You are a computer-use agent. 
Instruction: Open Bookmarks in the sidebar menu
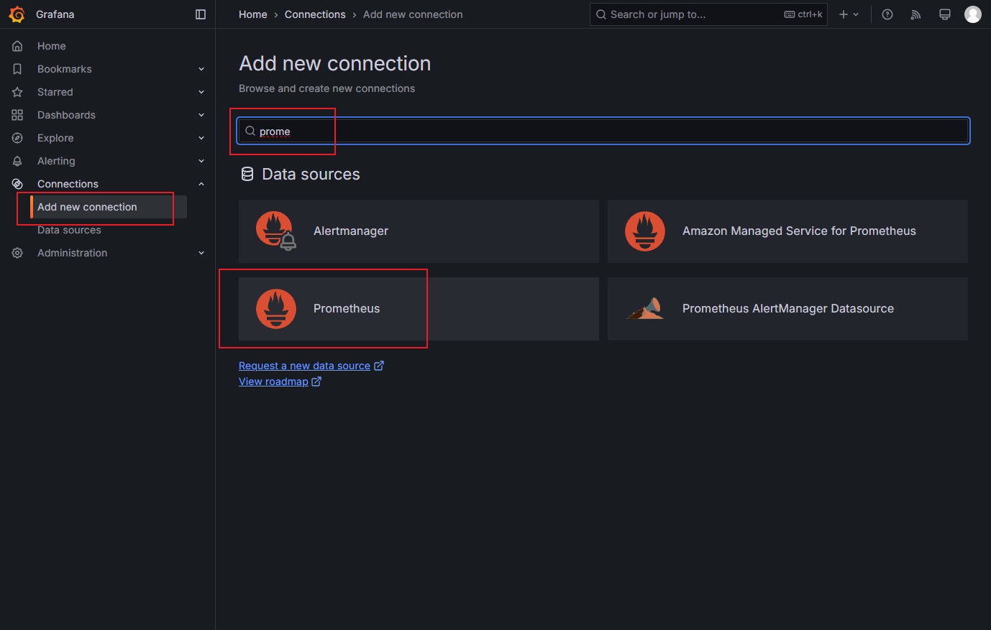point(65,69)
